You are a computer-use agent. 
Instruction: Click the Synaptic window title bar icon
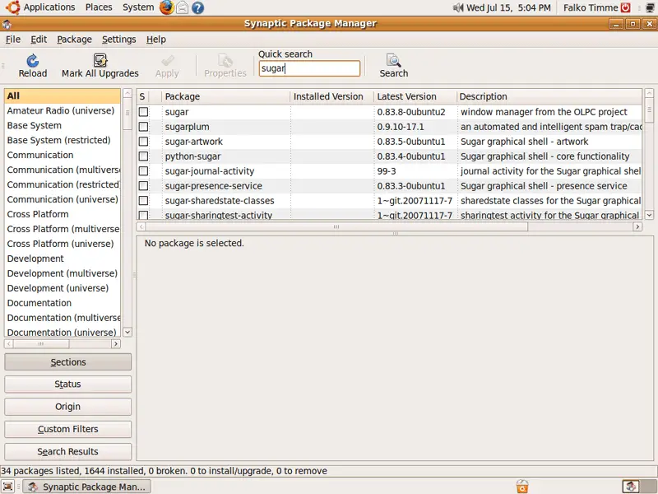click(7, 24)
